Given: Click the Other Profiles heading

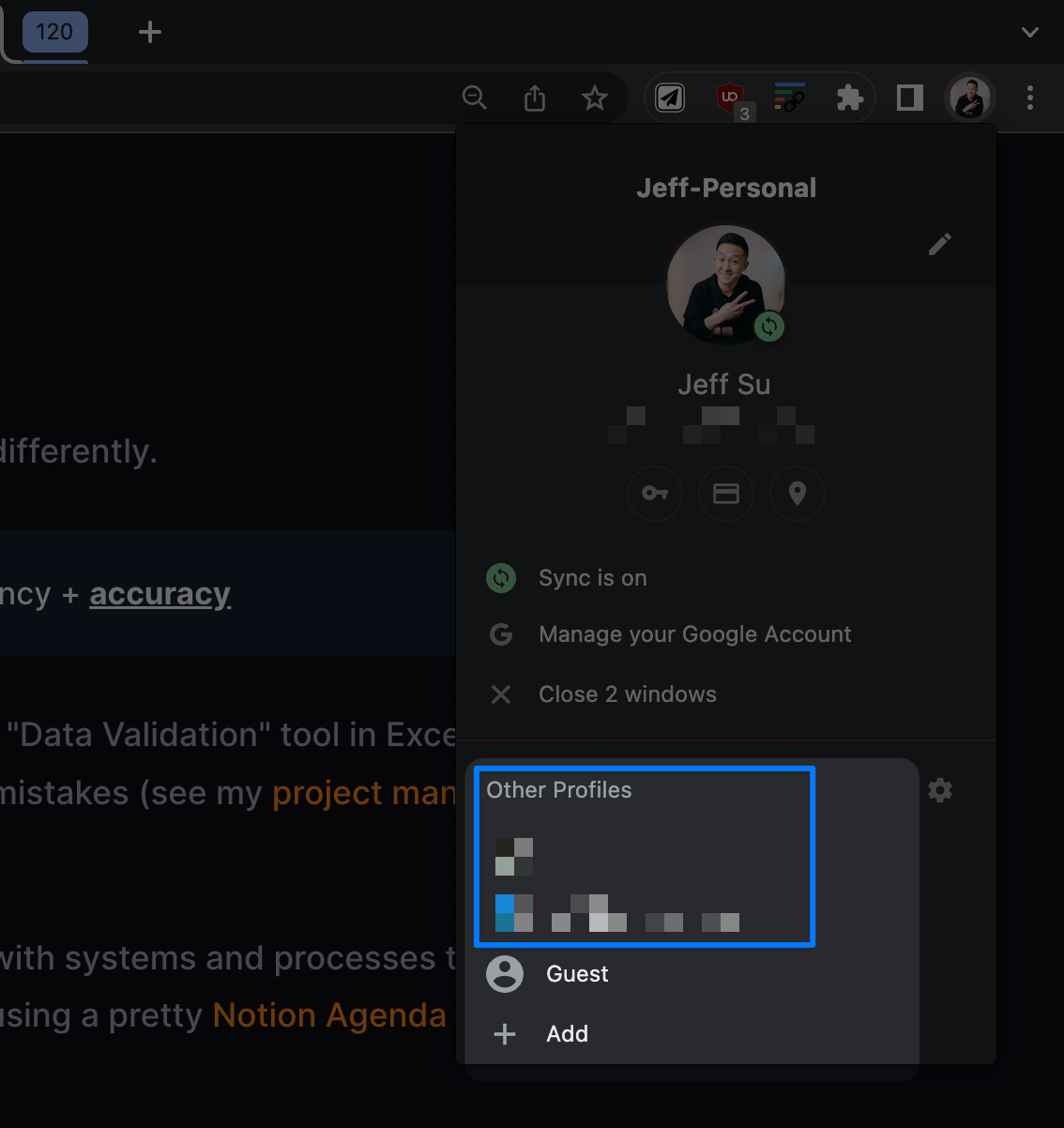Looking at the screenshot, I should pos(559,790).
